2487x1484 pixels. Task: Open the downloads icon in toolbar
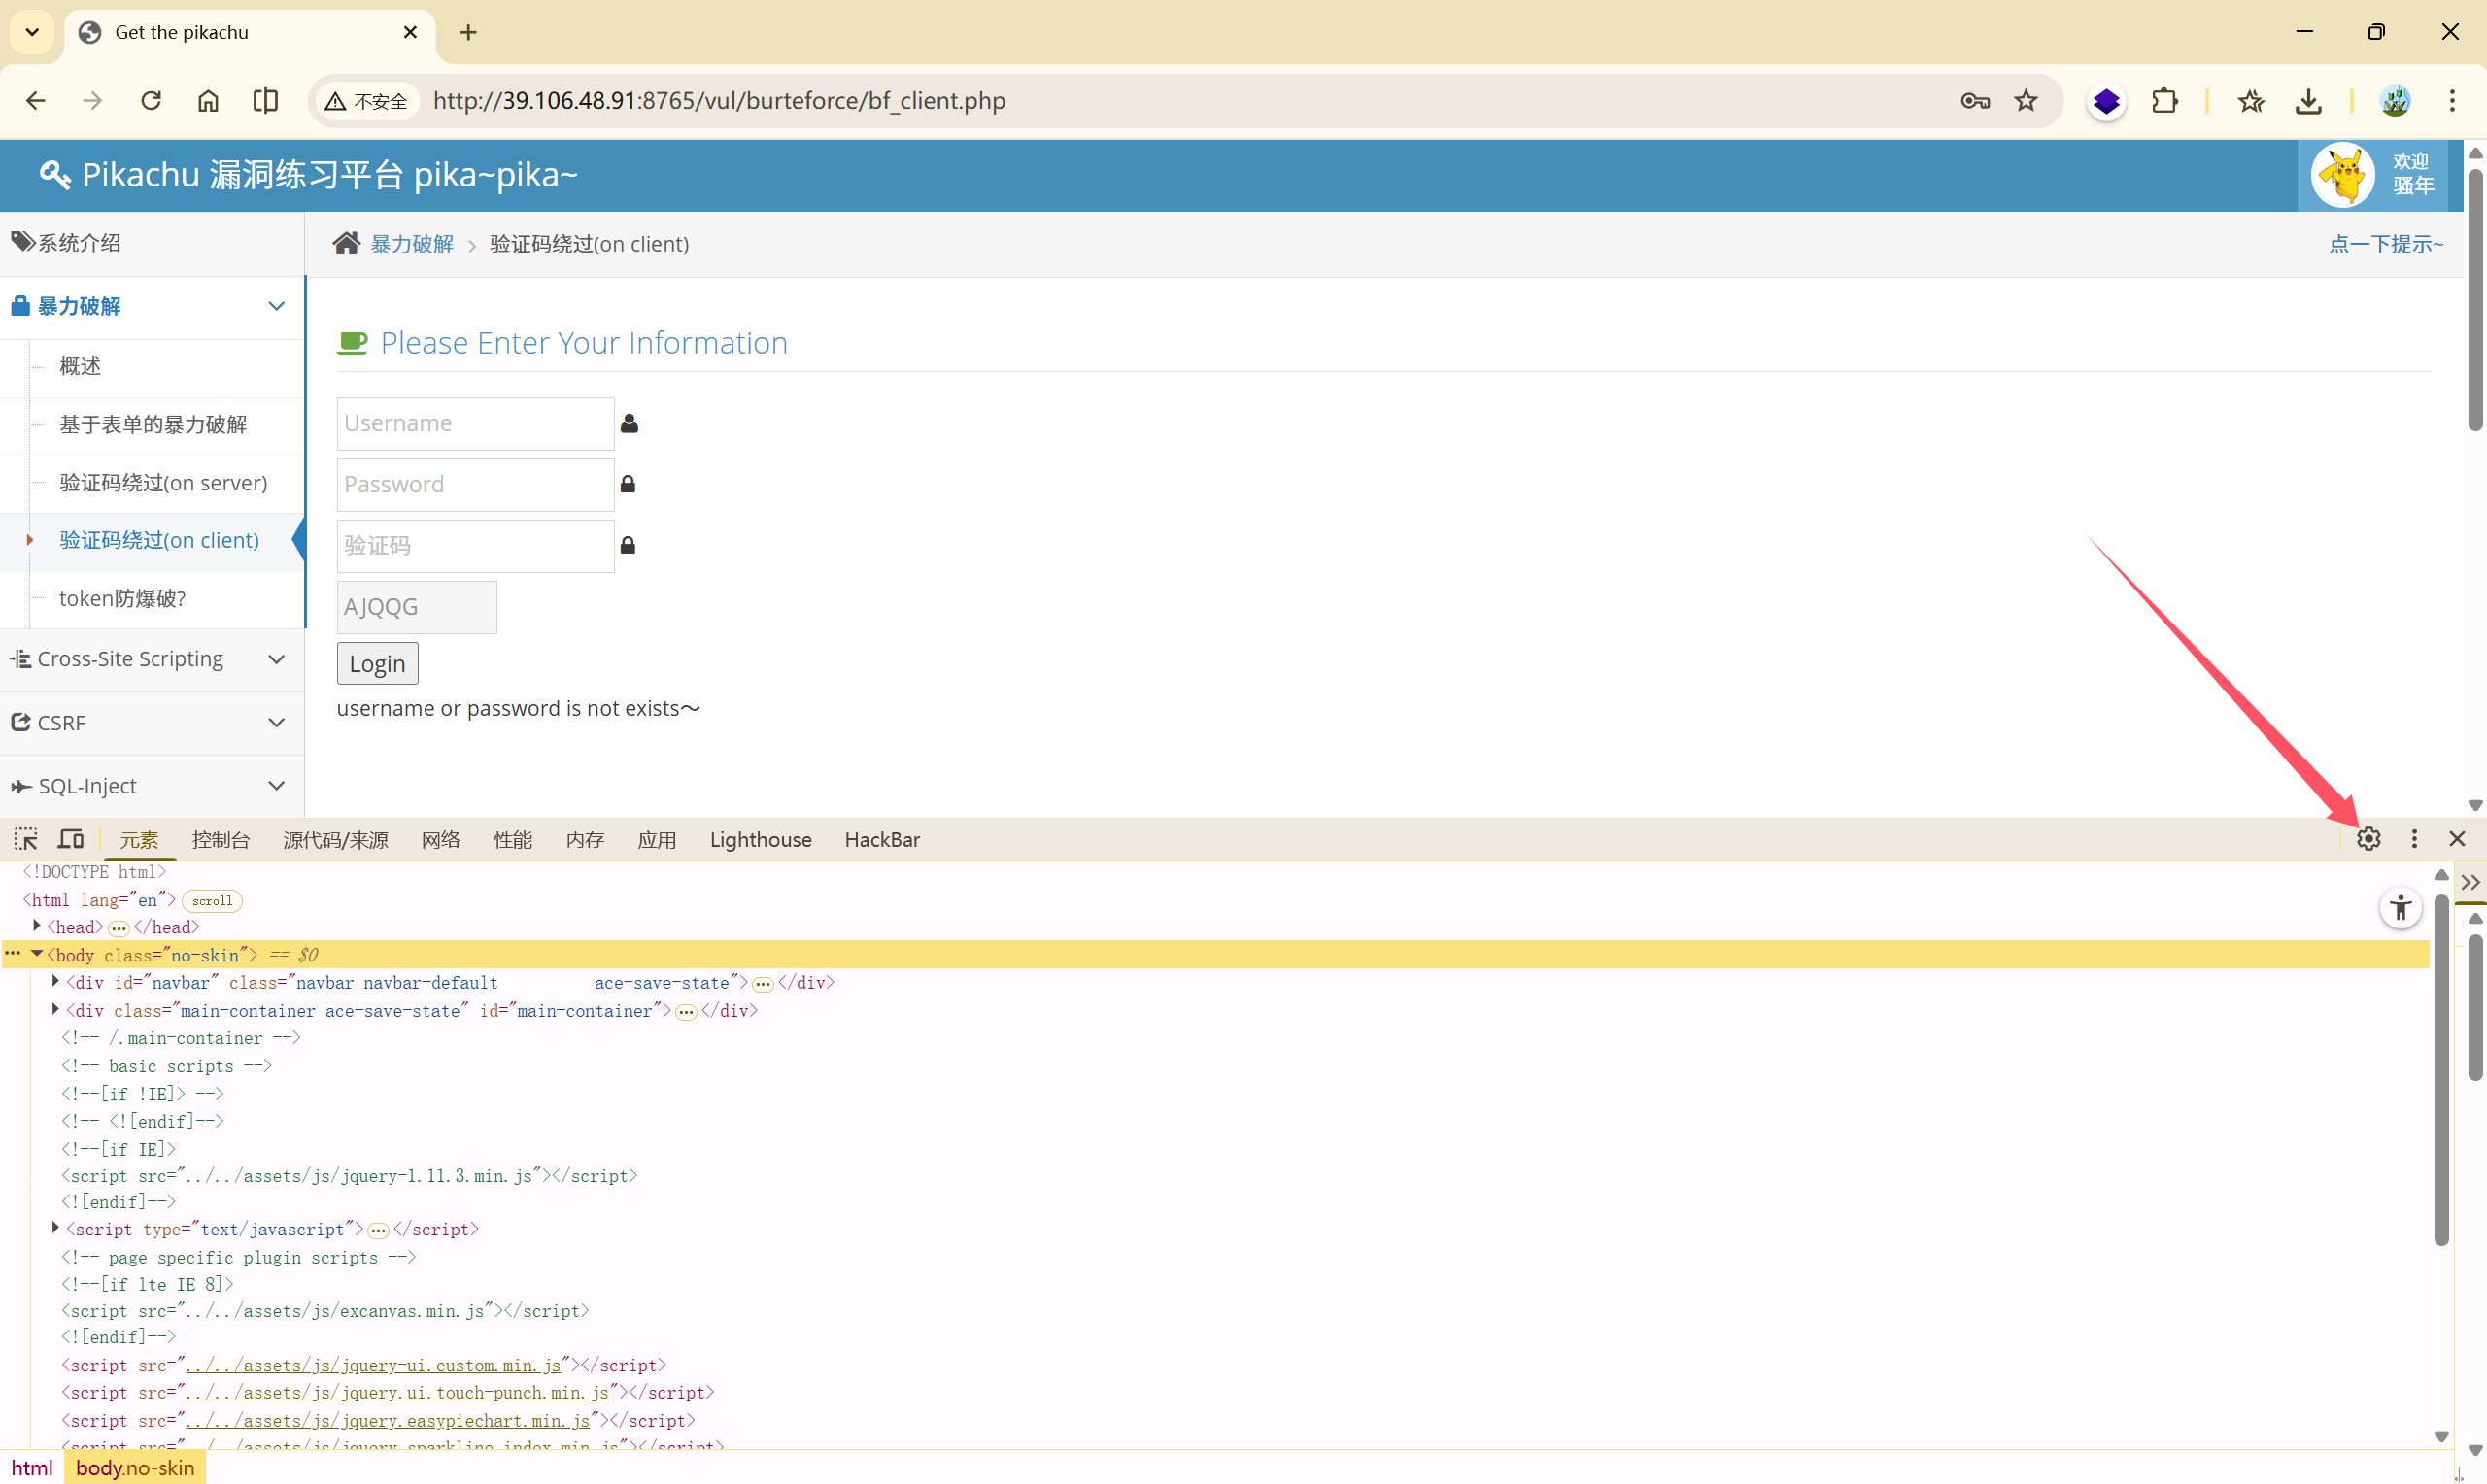[2308, 101]
